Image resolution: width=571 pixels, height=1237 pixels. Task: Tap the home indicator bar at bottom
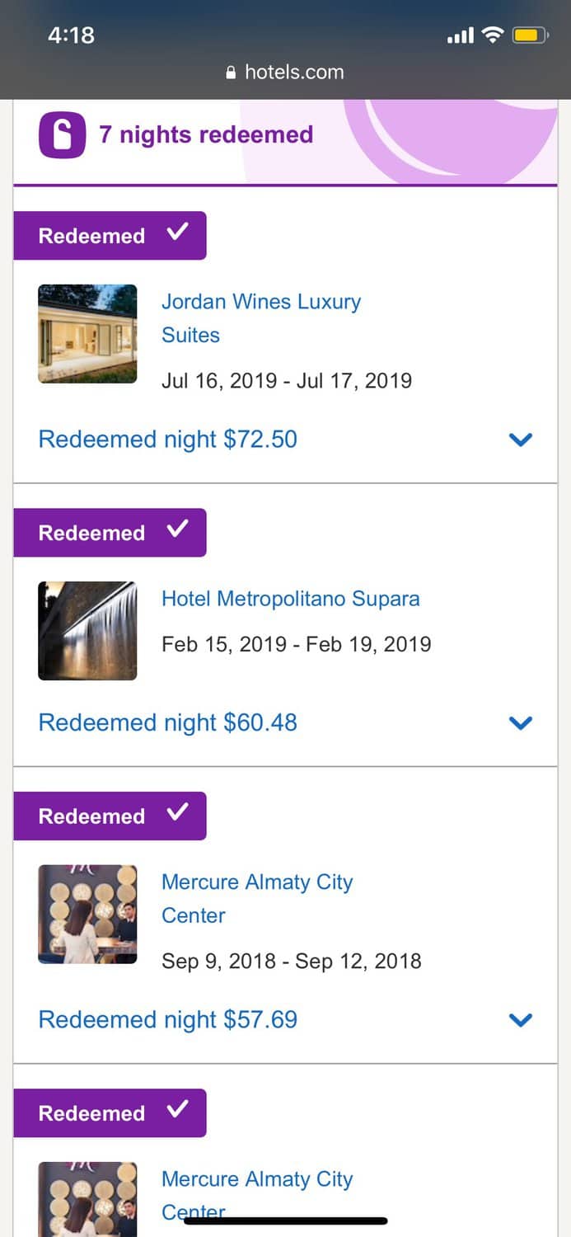pyautogui.click(x=285, y=1221)
